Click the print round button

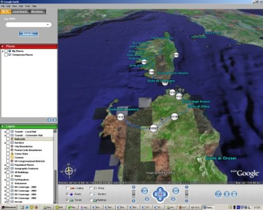pos(227,194)
